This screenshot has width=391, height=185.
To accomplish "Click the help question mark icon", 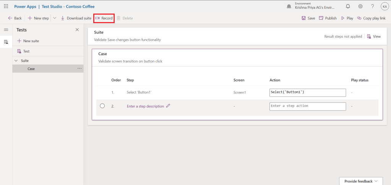I will tap(372, 6).
